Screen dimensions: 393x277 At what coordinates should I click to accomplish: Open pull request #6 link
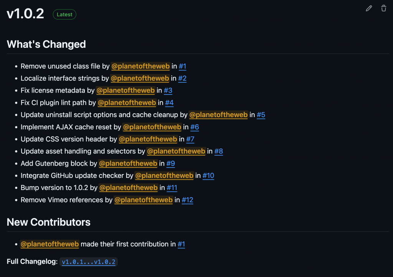(195, 127)
